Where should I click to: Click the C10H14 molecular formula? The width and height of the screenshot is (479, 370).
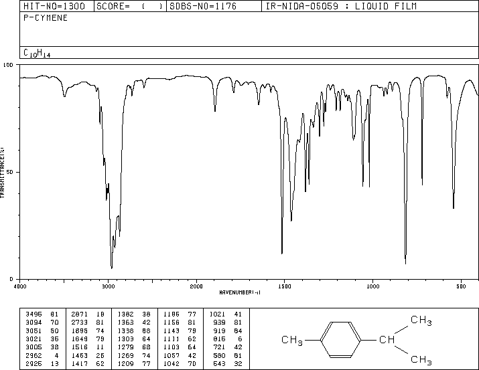[x=37, y=53]
